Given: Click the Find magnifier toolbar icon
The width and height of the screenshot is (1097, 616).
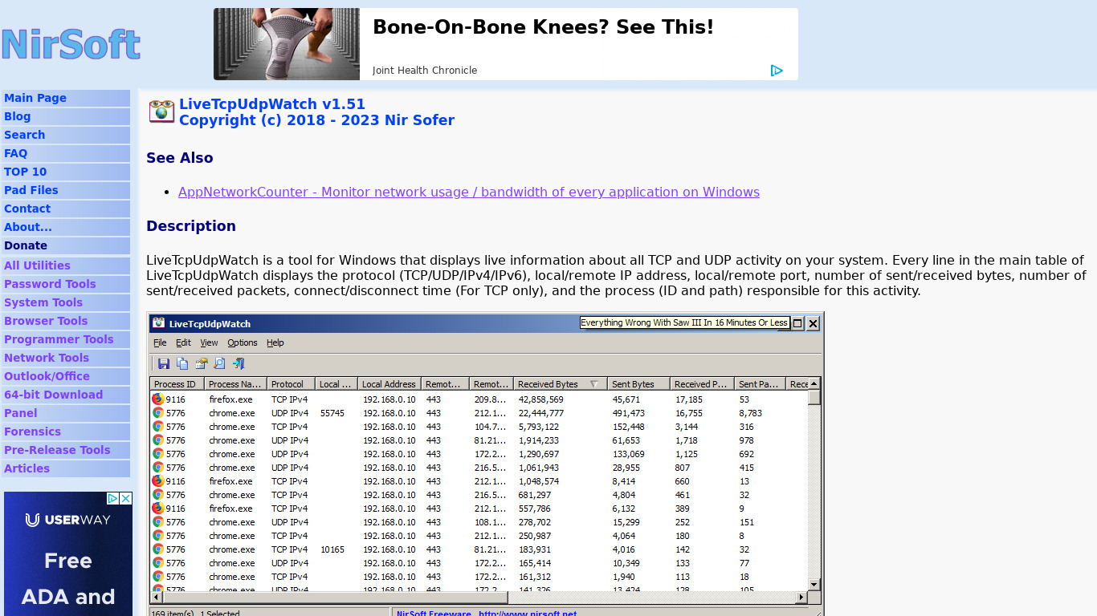Looking at the screenshot, I should coord(219,363).
